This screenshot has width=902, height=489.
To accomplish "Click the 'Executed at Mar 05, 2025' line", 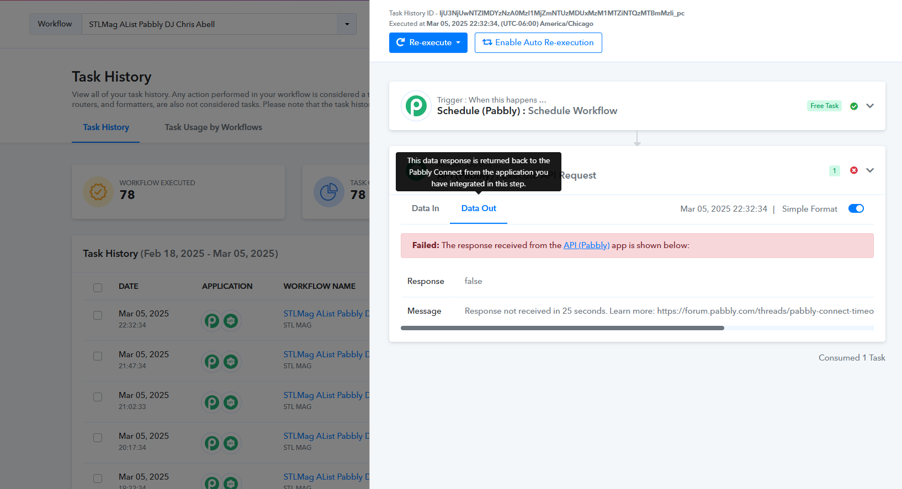I will [491, 24].
